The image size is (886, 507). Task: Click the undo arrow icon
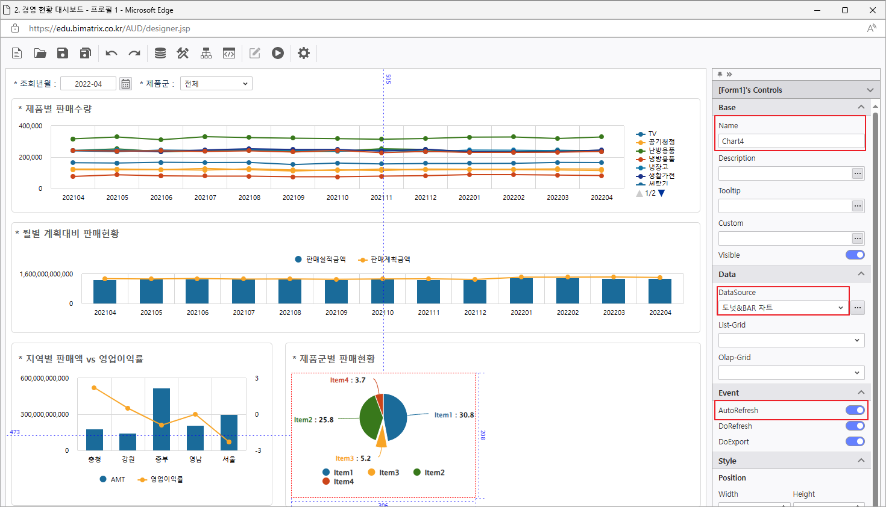point(112,53)
